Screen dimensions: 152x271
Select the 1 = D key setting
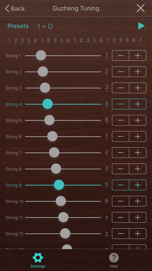tap(45, 26)
